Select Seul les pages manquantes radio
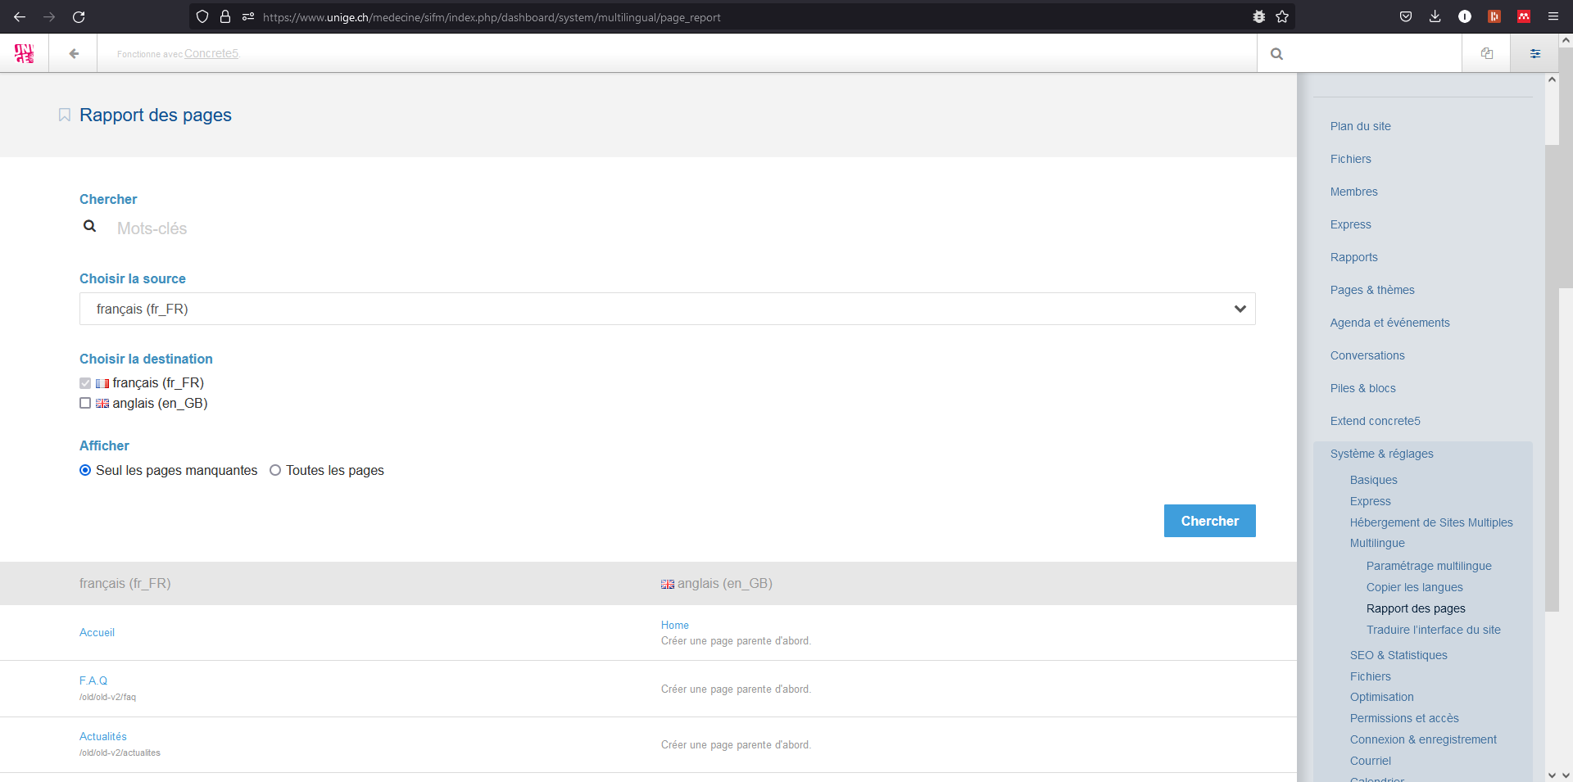This screenshot has width=1573, height=782. (85, 470)
